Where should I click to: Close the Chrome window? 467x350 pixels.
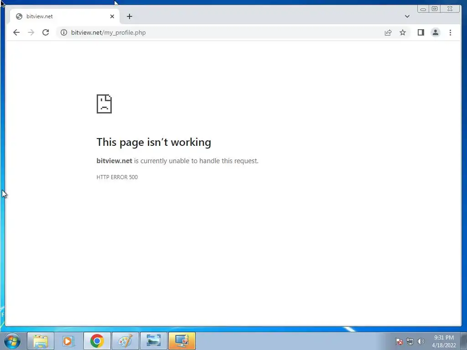(450, 9)
